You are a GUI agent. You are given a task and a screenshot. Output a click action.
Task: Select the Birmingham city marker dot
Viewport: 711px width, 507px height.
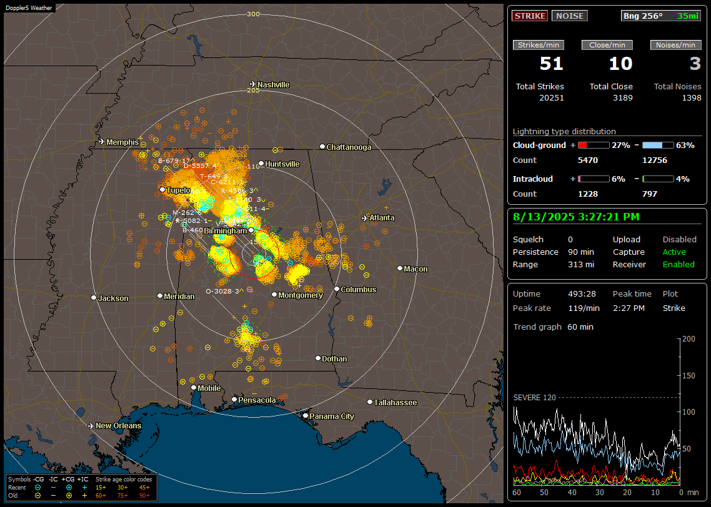(251, 230)
